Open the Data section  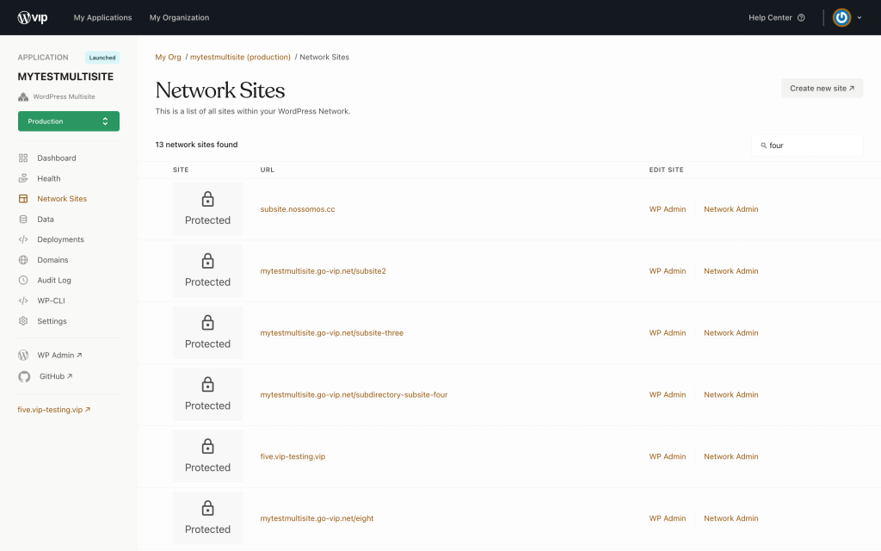tap(46, 220)
